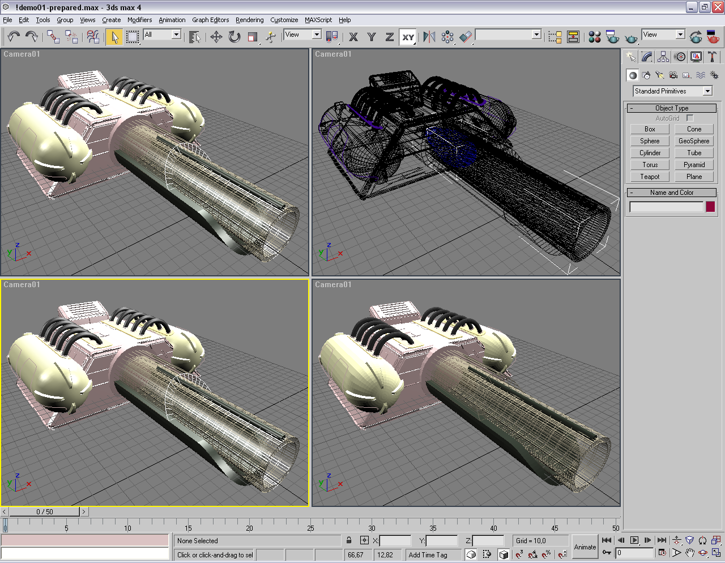Click the Mirror Selected Objects icon
The width and height of the screenshot is (725, 563).
click(429, 37)
